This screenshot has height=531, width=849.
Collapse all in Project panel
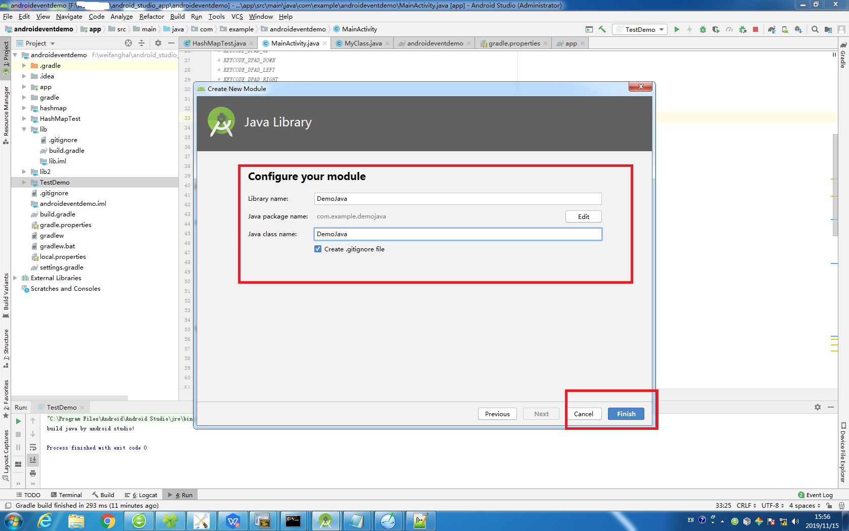click(x=141, y=43)
